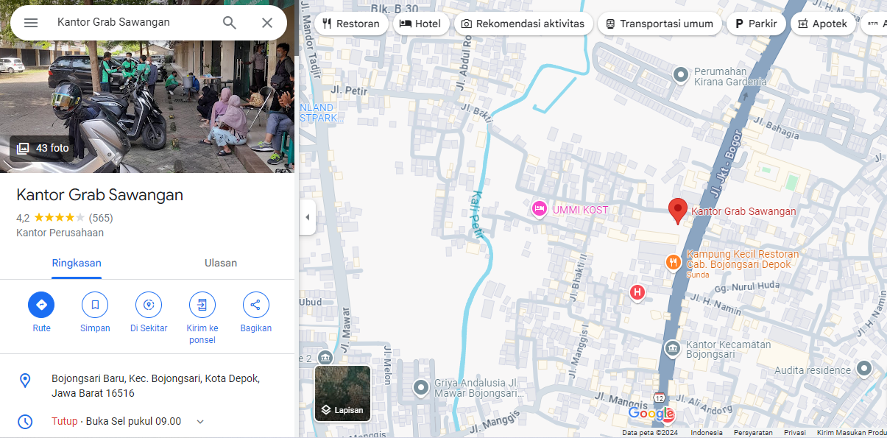Viewport: 887px width, 438px height.
Task: Click the museum marker near Jl. Mawar
Action: (325, 357)
